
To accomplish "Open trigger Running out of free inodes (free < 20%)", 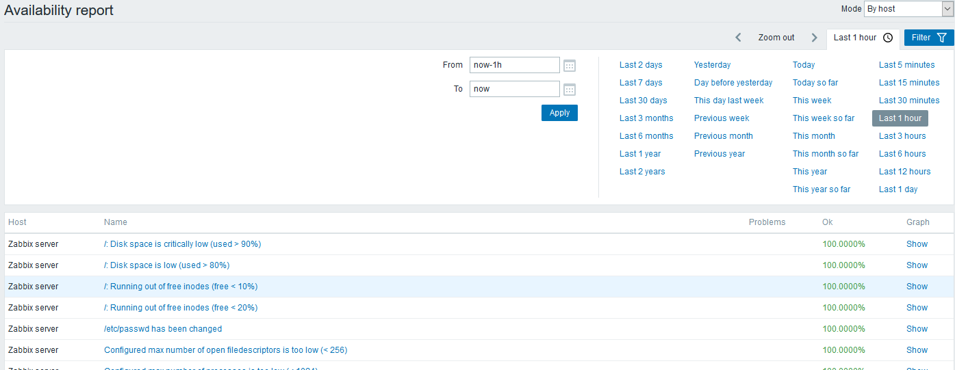I will coord(181,308).
